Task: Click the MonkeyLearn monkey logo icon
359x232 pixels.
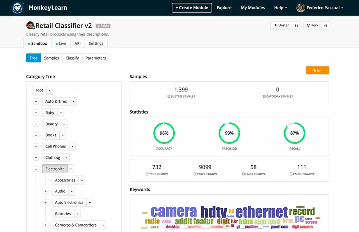Action: coord(18,8)
